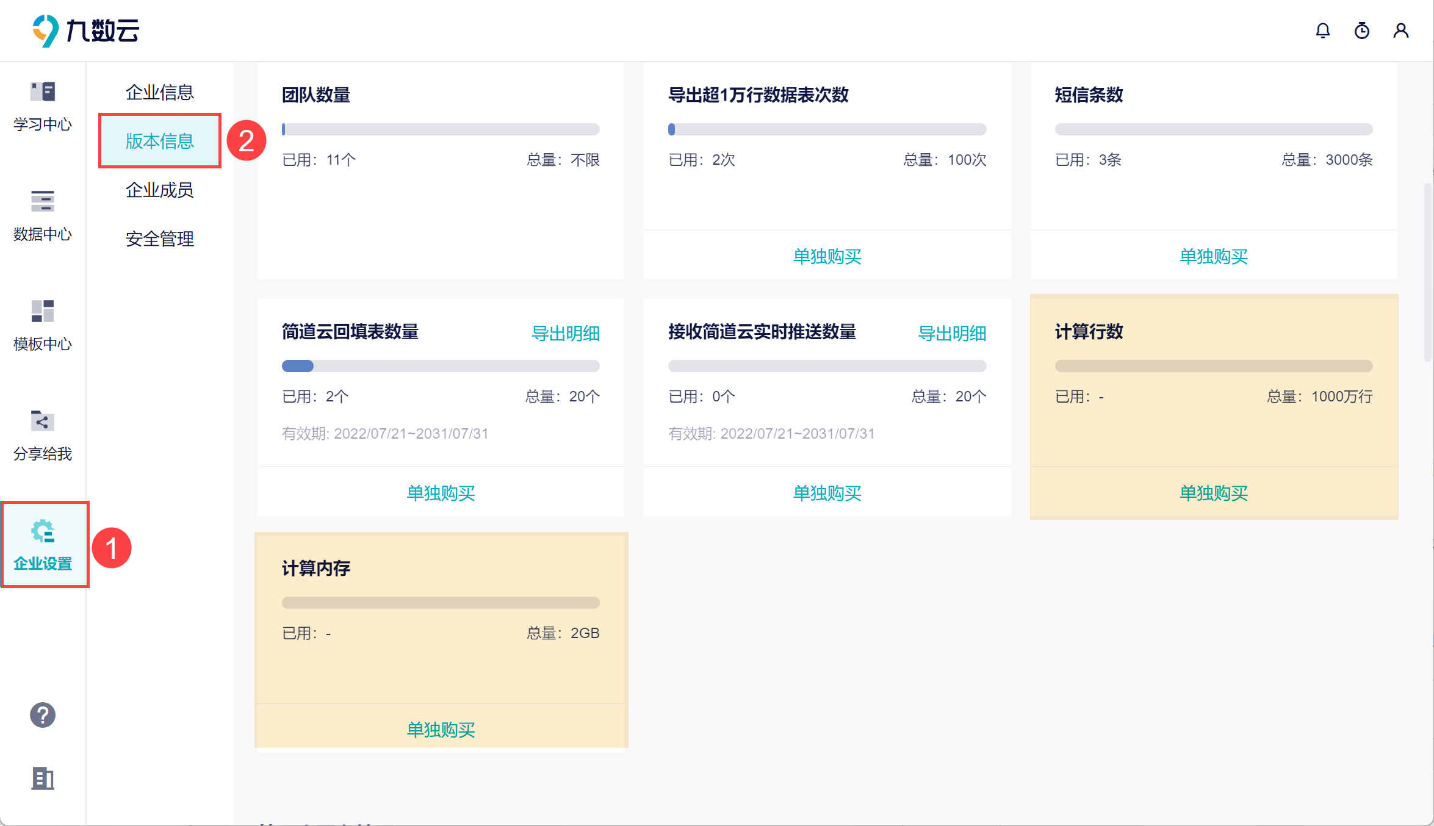Open 企业成员 menu item

[x=159, y=190]
